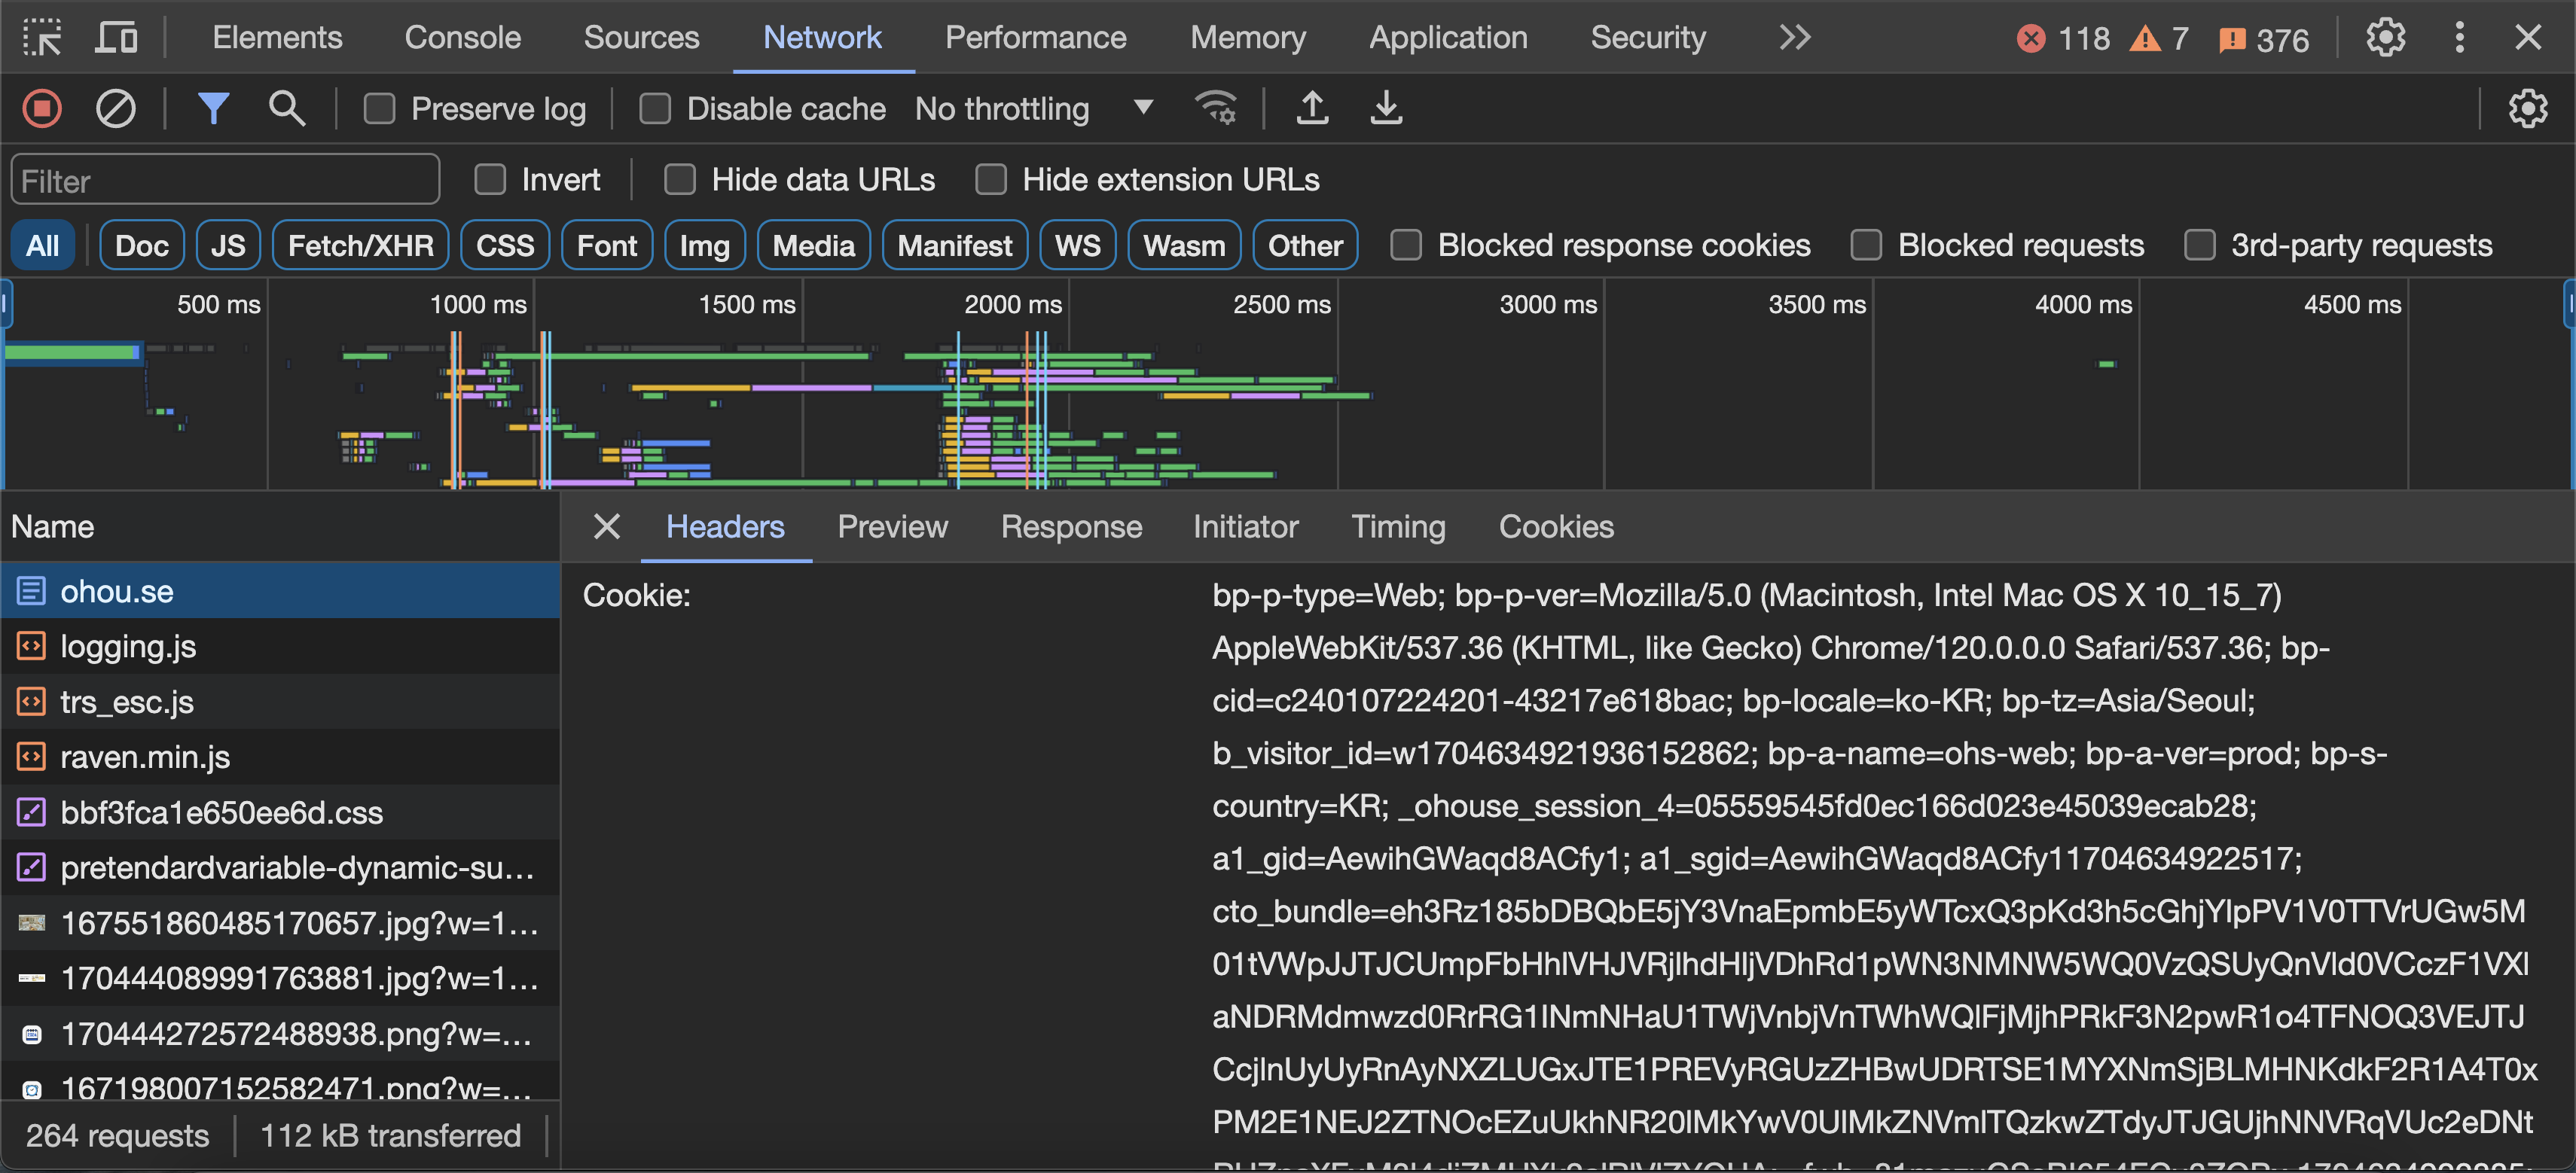
Task: Stop recording network log
Action: click(x=42, y=108)
